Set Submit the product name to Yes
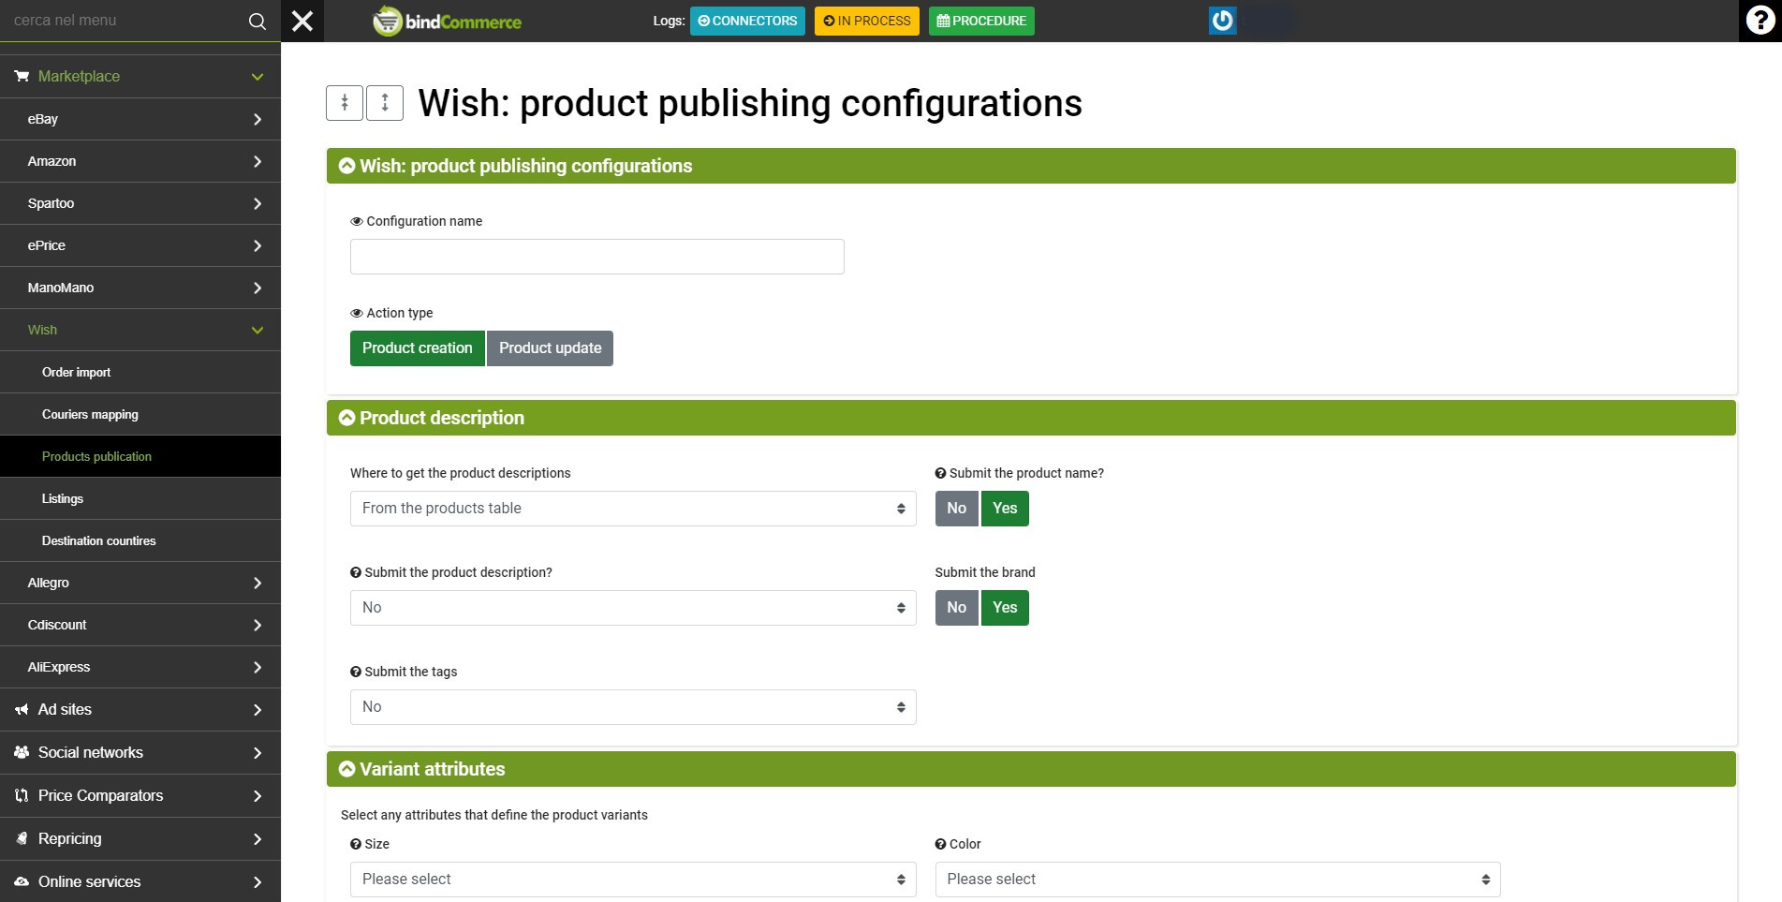Viewport: 1782px width, 902px height. [x=1005, y=509]
